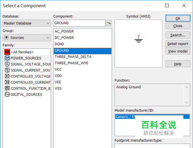Open the Detail report
The width and height of the screenshot is (193, 148).
point(178,44)
